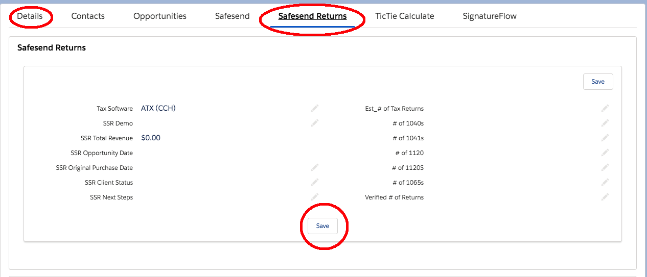Edit # of 1120S with pencil icon
The image size is (647, 277).
605,167
